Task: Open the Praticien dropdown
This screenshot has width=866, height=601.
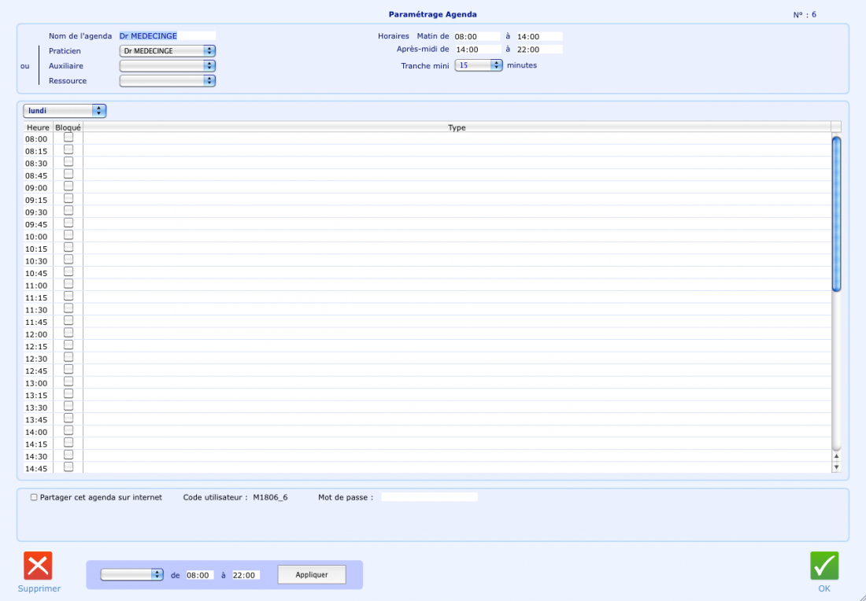Action: 168,51
